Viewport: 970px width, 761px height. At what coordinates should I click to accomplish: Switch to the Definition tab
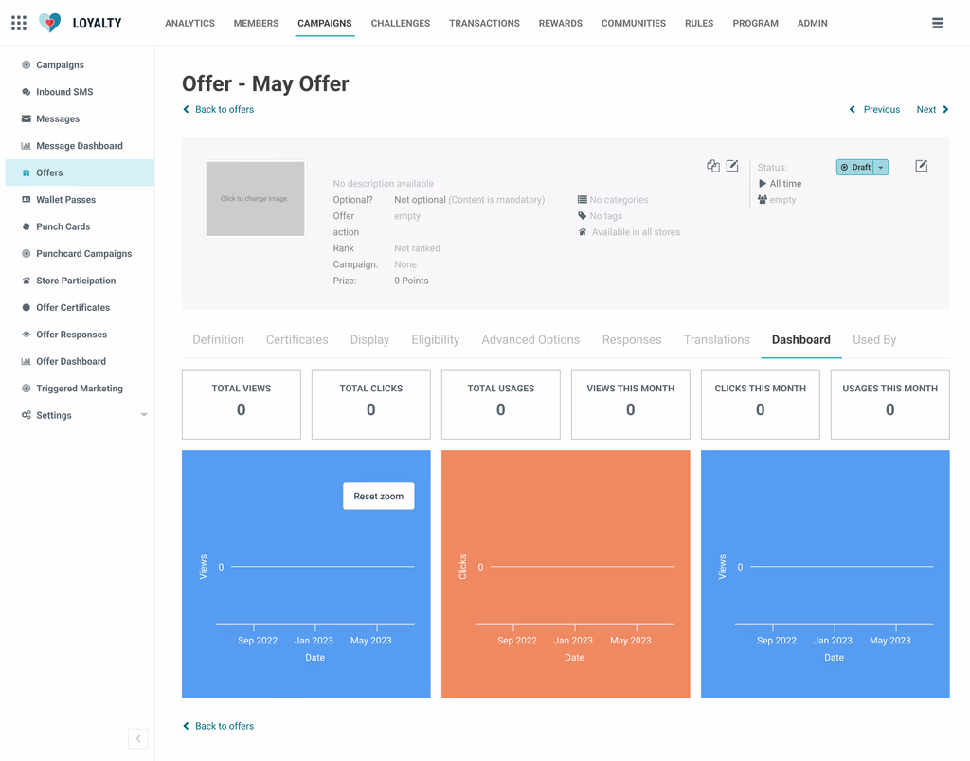point(219,339)
